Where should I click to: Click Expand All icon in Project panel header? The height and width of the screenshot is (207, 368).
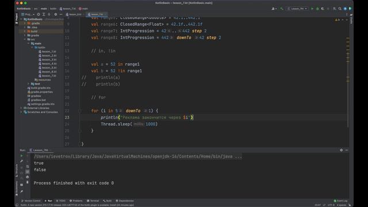click(x=44, y=14)
